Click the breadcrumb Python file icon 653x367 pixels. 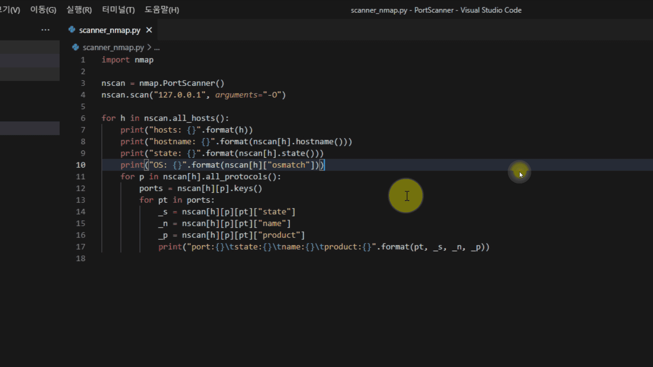coord(76,47)
